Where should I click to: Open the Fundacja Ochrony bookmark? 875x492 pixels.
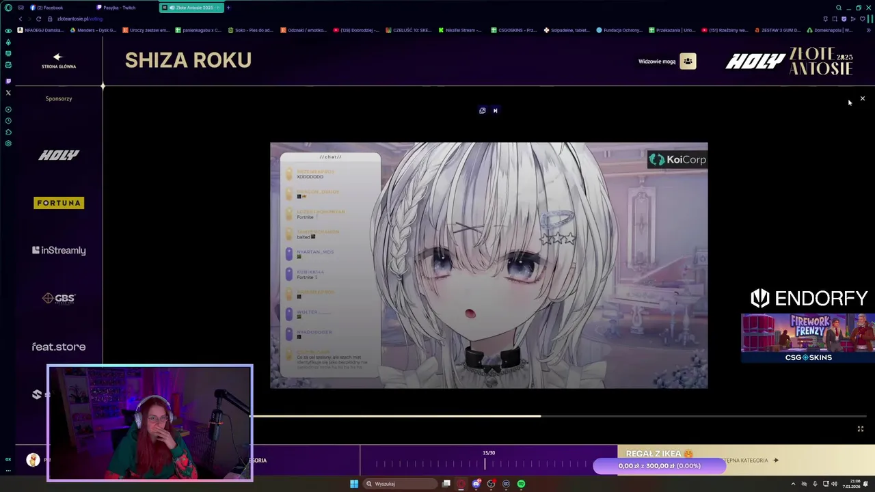click(x=619, y=30)
